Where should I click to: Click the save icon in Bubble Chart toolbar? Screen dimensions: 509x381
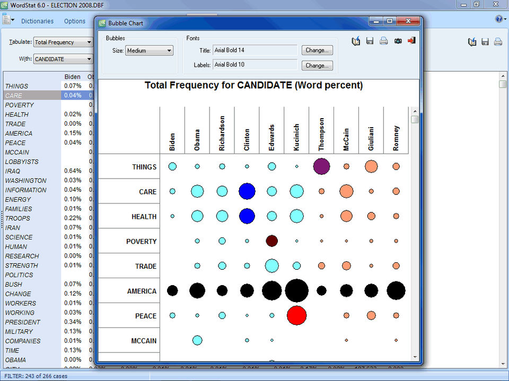pyautogui.click(x=370, y=41)
